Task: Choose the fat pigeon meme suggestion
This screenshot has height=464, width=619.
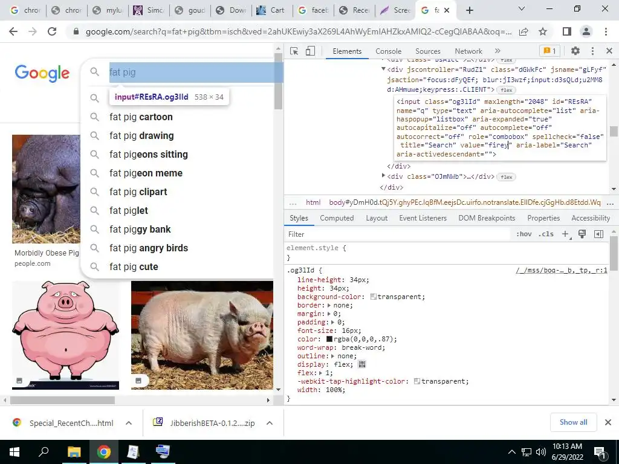Action: tap(146, 173)
